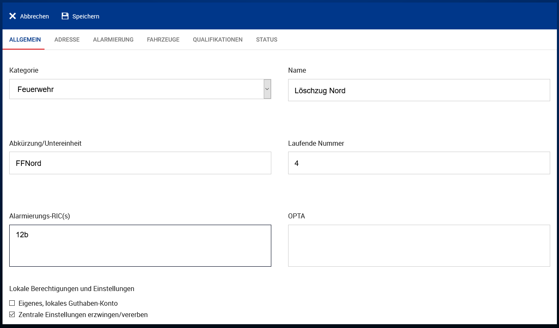Click the Speichern button label
This screenshot has height=328, width=559.
coord(86,16)
